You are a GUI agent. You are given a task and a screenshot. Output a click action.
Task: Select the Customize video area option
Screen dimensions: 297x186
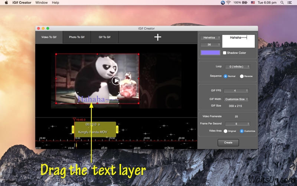click(x=242, y=131)
